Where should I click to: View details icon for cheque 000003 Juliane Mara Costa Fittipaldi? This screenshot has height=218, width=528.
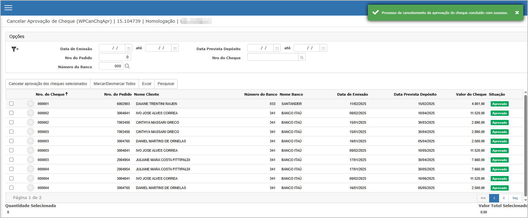click(30, 160)
